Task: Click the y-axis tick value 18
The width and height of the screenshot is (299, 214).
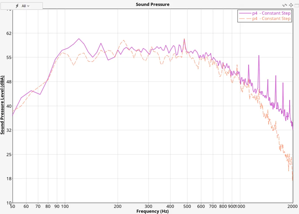Action: (x=9, y=179)
